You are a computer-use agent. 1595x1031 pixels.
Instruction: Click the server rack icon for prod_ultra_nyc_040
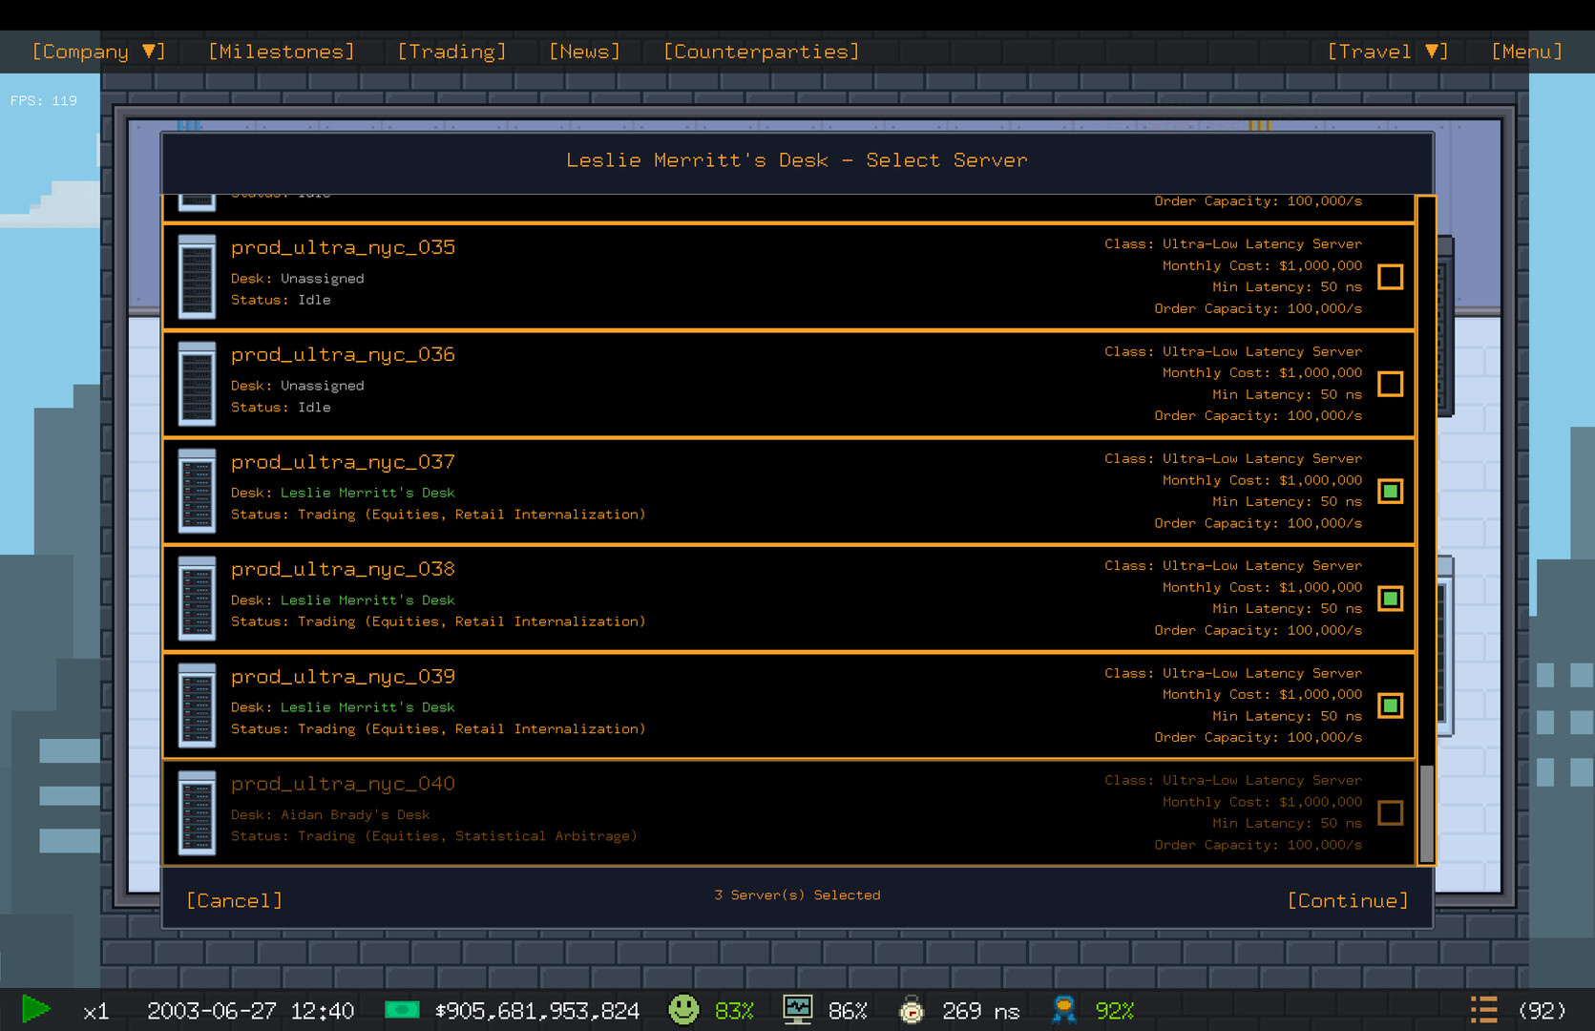[x=197, y=812]
